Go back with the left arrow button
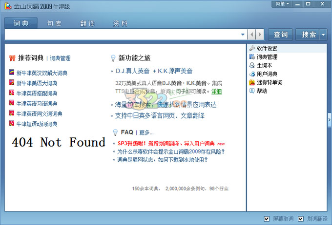 click(251, 34)
